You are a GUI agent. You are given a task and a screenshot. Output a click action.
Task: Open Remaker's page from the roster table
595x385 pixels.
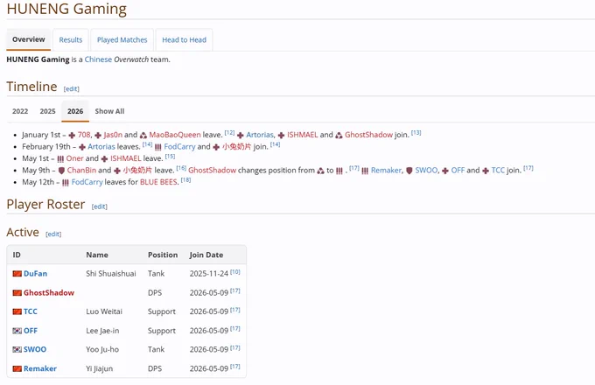coord(40,368)
